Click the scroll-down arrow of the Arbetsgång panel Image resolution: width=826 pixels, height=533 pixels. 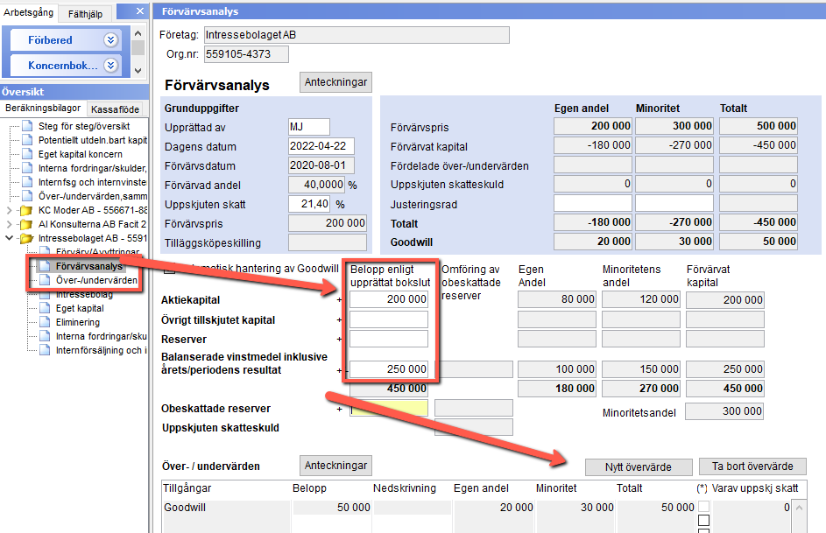click(138, 71)
